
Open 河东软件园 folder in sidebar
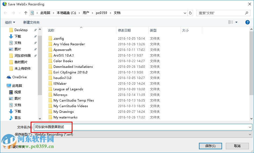point(22,56)
